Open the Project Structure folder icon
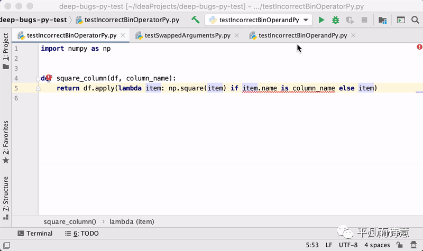 point(382,20)
